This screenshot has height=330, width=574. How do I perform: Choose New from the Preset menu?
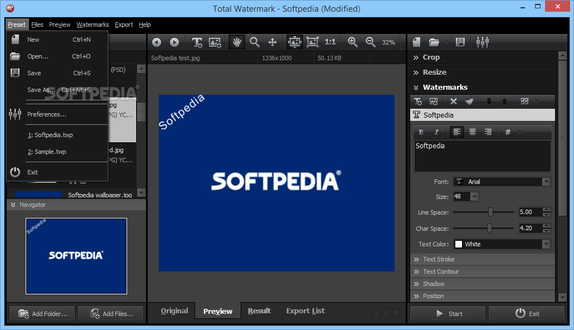57,40
